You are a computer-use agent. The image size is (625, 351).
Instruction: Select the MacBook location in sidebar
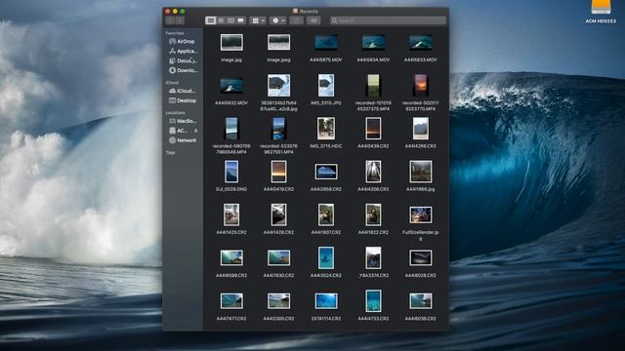[183, 121]
